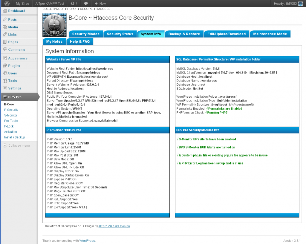The width and height of the screenshot is (306, 244).
Task: Click the BPS PRO logo next to B-Core heading
Action: [54, 25]
